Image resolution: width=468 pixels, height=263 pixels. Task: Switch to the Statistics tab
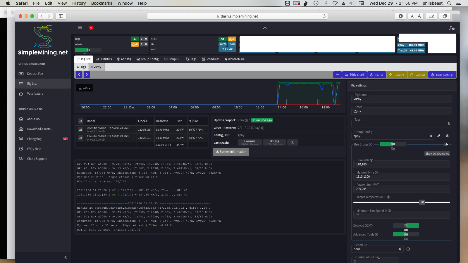click(x=104, y=59)
